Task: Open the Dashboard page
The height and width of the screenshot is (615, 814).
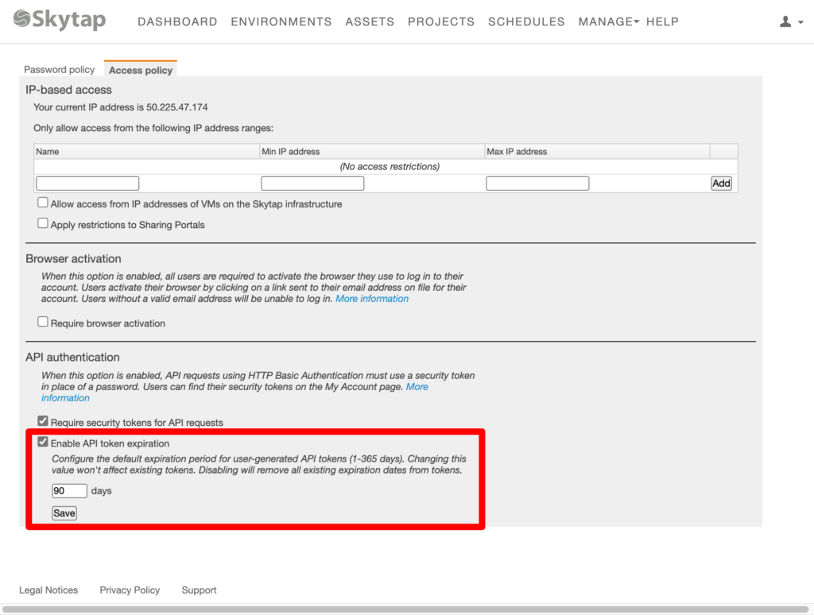Action: point(177,22)
